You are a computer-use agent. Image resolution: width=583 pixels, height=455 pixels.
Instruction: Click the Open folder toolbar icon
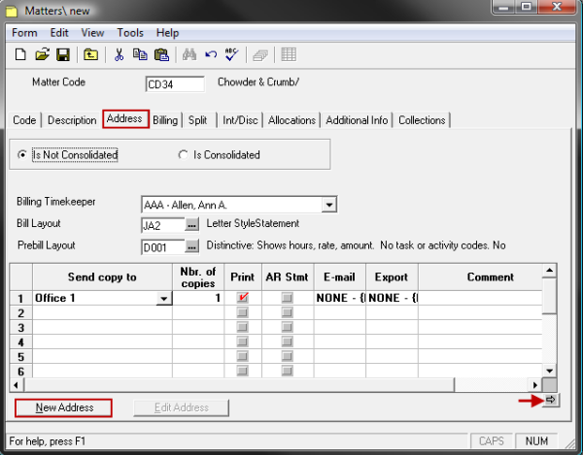(42, 54)
